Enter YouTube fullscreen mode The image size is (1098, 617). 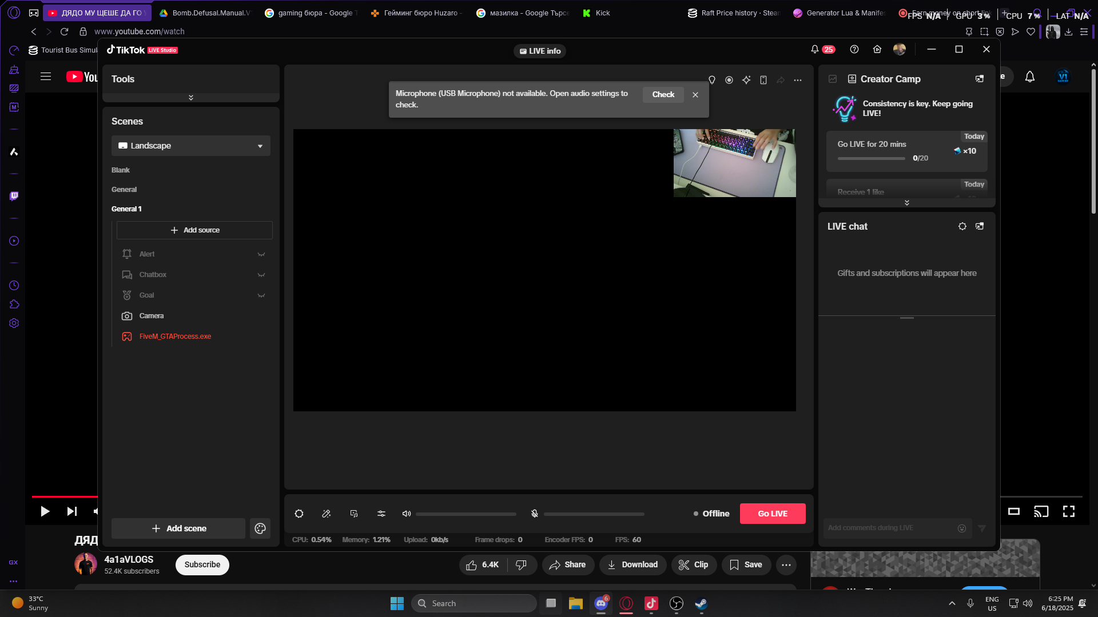[x=1069, y=511]
